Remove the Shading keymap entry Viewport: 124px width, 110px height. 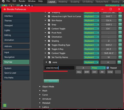120,41
